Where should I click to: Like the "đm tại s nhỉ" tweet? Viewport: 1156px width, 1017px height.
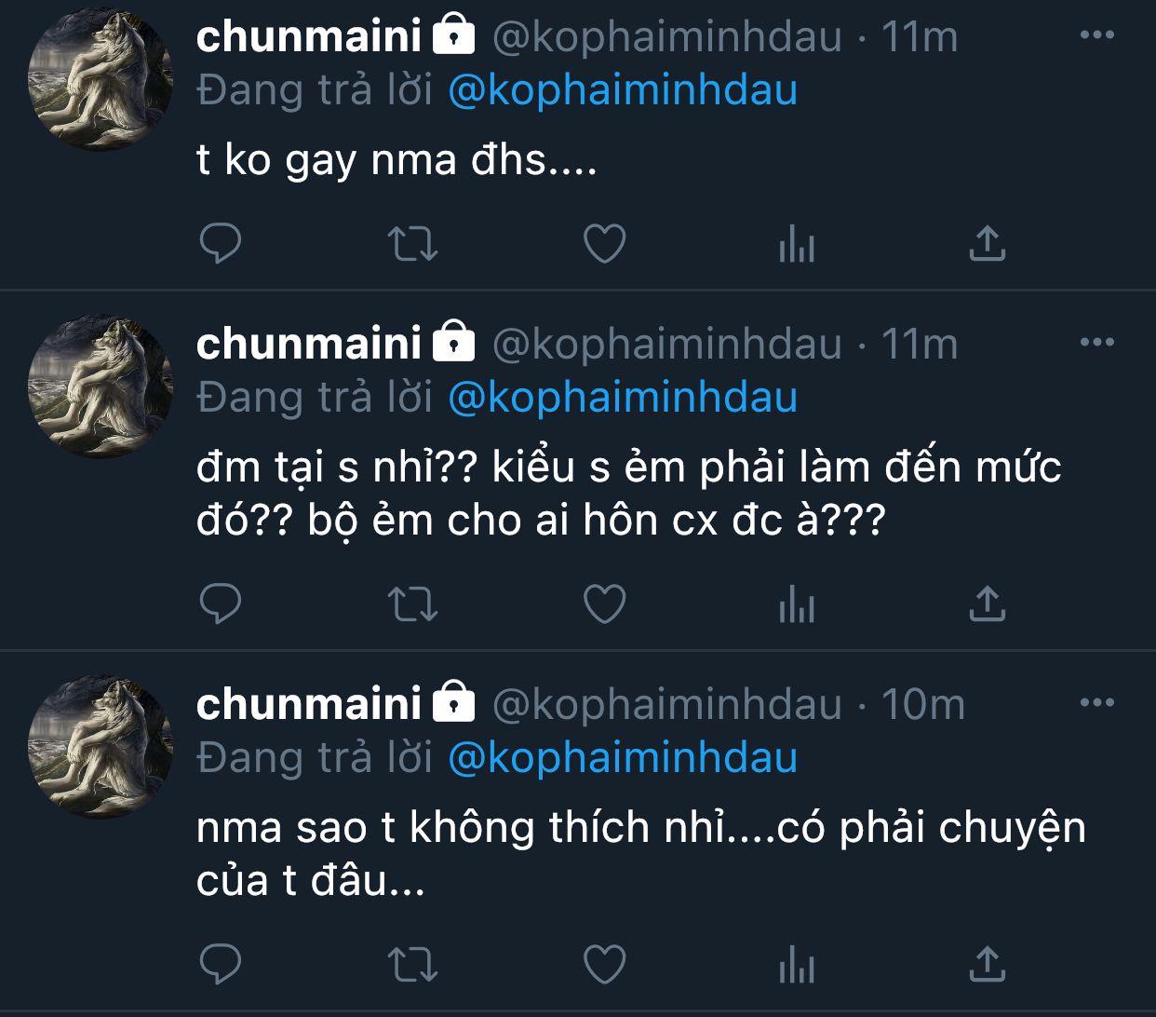point(604,604)
